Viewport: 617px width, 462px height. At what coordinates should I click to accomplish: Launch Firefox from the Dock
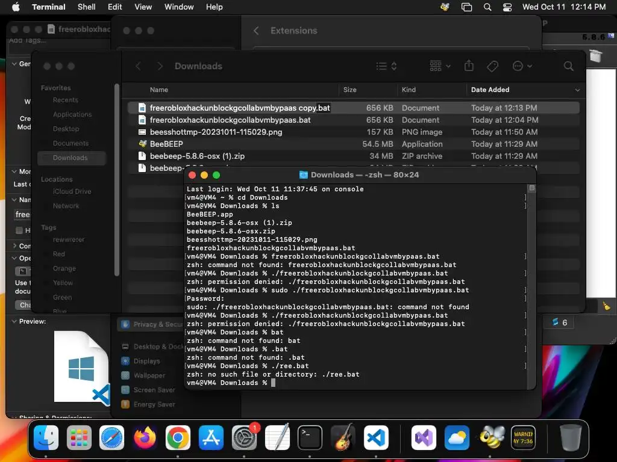pyautogui.click(x=145, y=437)
